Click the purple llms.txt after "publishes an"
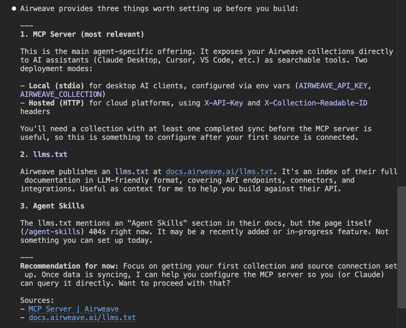406x328 pixels. (132, 172)
